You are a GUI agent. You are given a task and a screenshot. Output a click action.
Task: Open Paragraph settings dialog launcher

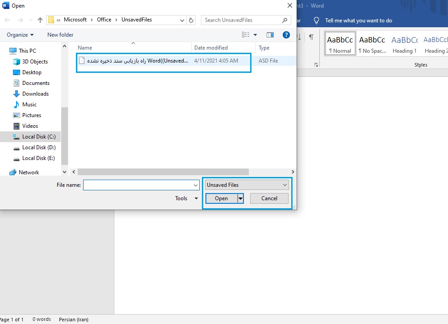coord(316,65)
